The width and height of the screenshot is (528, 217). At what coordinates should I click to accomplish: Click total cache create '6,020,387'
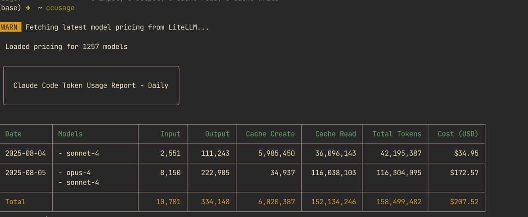(x=276, y=202)
